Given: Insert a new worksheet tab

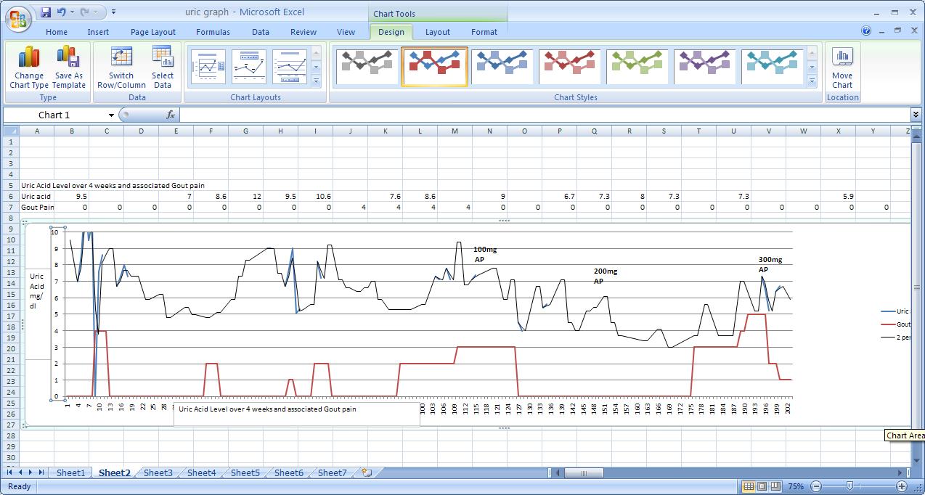Looking at the screenshot, I should click(367, 472).
